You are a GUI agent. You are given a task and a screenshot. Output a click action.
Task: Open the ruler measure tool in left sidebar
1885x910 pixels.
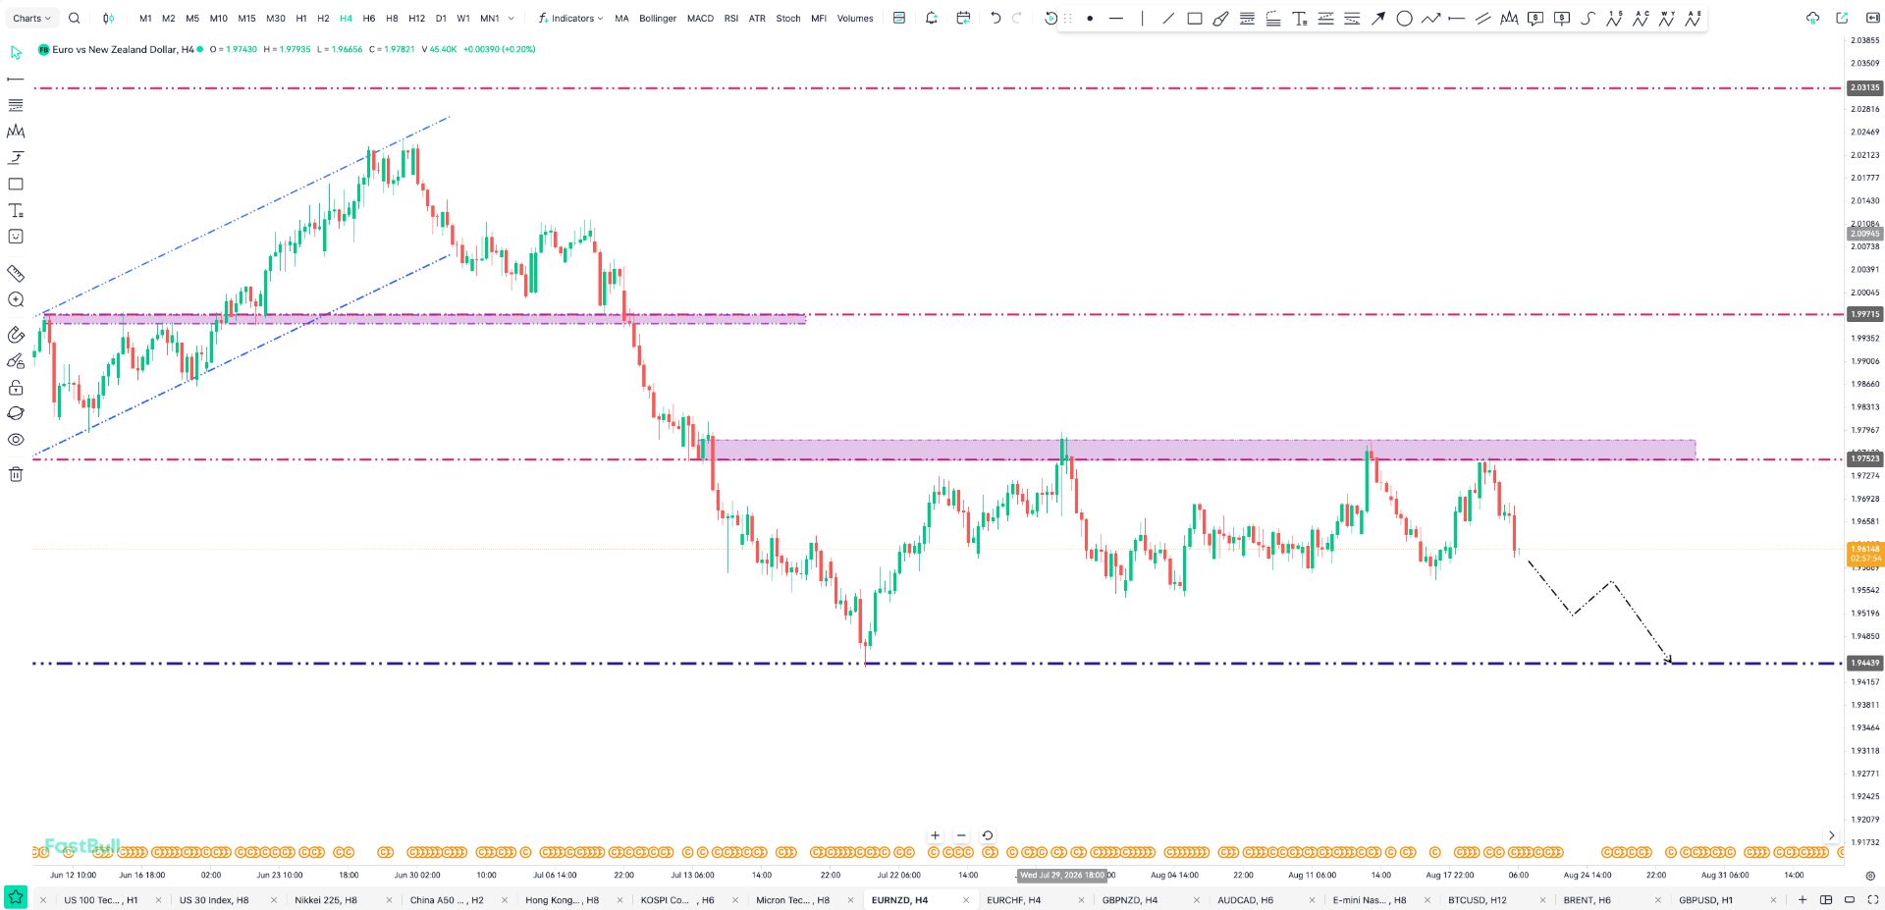[x=16, y=274]
